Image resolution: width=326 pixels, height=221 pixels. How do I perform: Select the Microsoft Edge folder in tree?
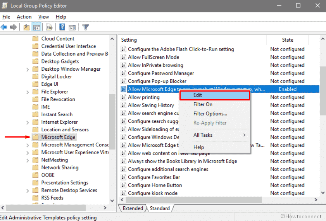58,137
